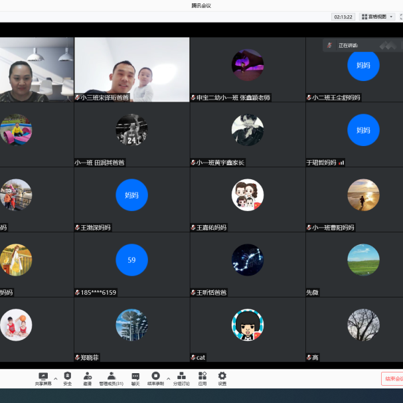Click the purple-lit avatar of 张鑫颖老师

point(248,65)
